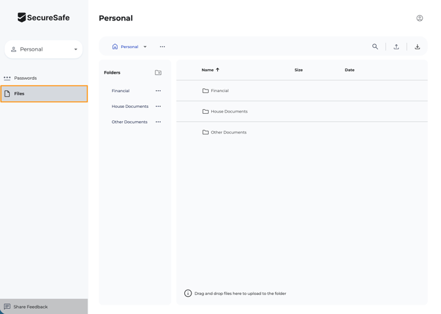The image size is (441, 314).
Task: Click the search magnifier icon
Action: (x=375, y=47)
